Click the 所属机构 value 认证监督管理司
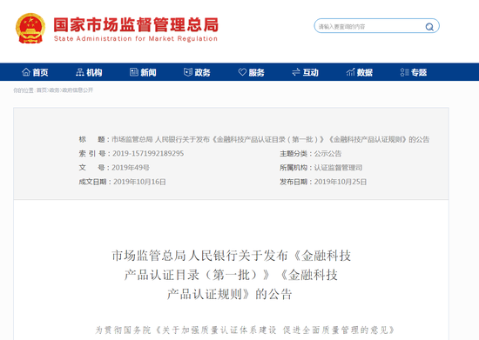Image resolution: width=479 pixels, height=340 pixels. 338,168
